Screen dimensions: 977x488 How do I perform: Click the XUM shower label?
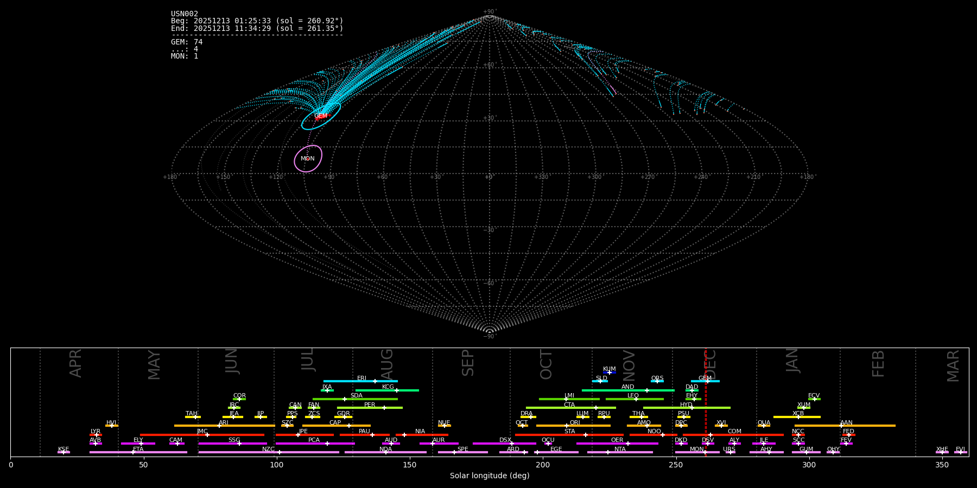coord(804,405)
